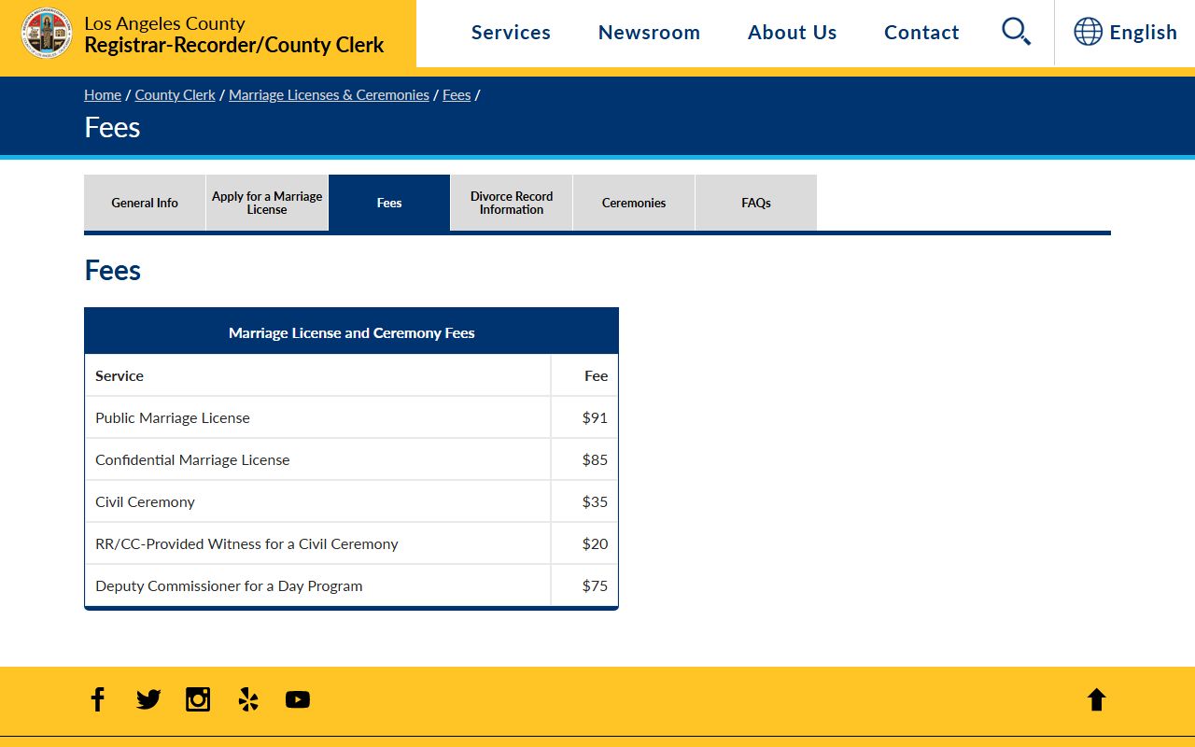1195x747 pixels.
Task: Open the YouTube icon
Action: [x=298, y=699]
